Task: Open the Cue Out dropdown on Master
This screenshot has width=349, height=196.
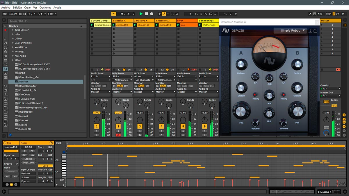Action: [x=330, y=89]
